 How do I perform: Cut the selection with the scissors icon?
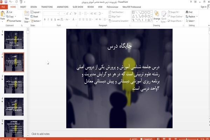(x=7, y=12)
